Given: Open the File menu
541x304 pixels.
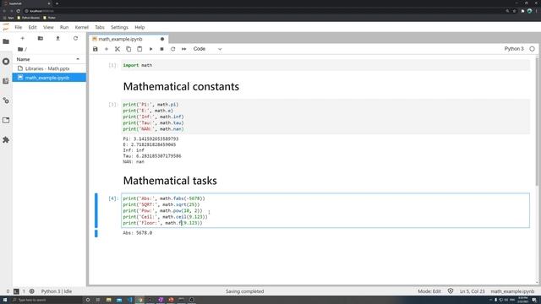Looking at the screenshot, I should pyautogui.click(x=19, y=27).
